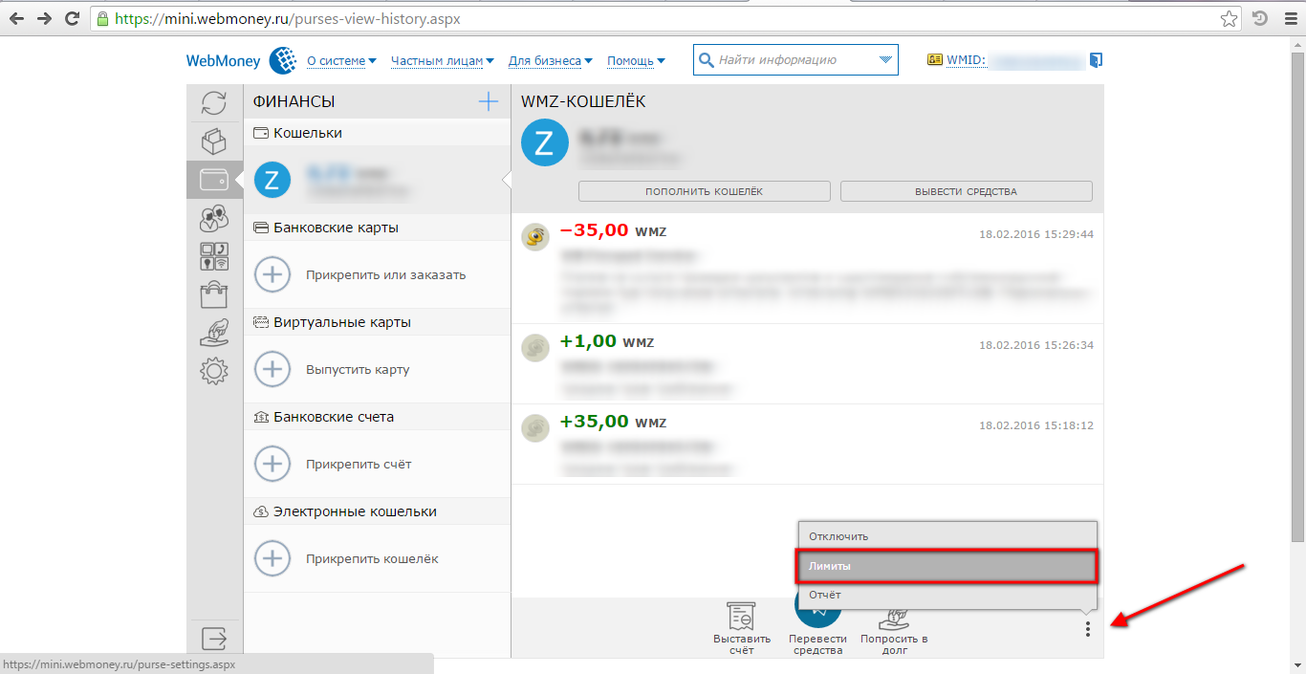Click Прикрепить счёт text
This screenshot has width=1306, height=674.
coord(359,464)
